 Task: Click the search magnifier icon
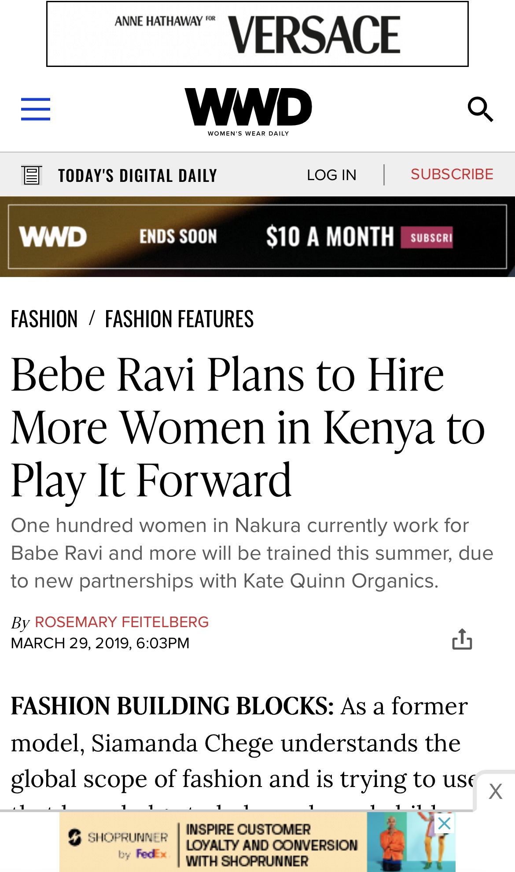480,109
